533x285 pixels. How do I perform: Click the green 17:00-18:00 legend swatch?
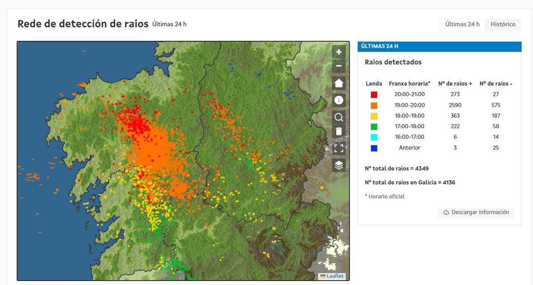(x=374, y=127)
